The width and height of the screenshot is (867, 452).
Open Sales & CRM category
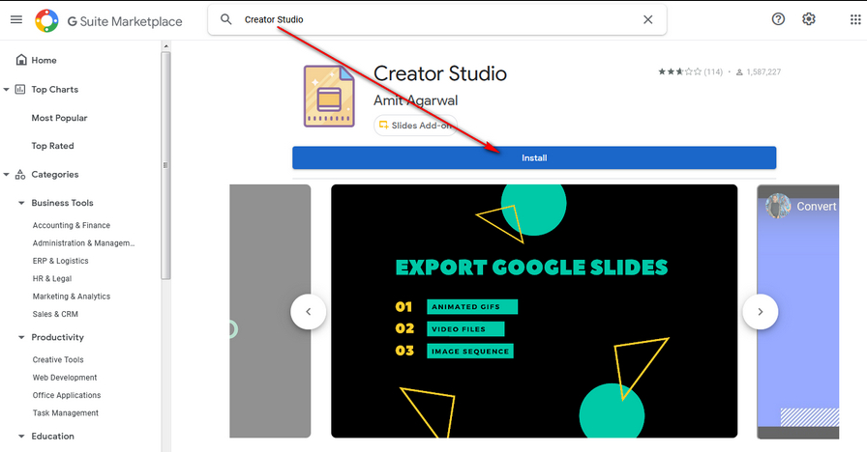click(x=55, y=314)
